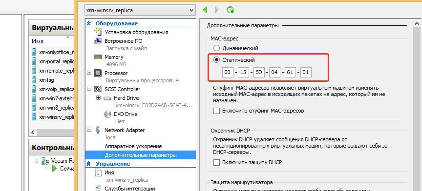Collapse the SCSI Controller node

(x=89, y=89)
